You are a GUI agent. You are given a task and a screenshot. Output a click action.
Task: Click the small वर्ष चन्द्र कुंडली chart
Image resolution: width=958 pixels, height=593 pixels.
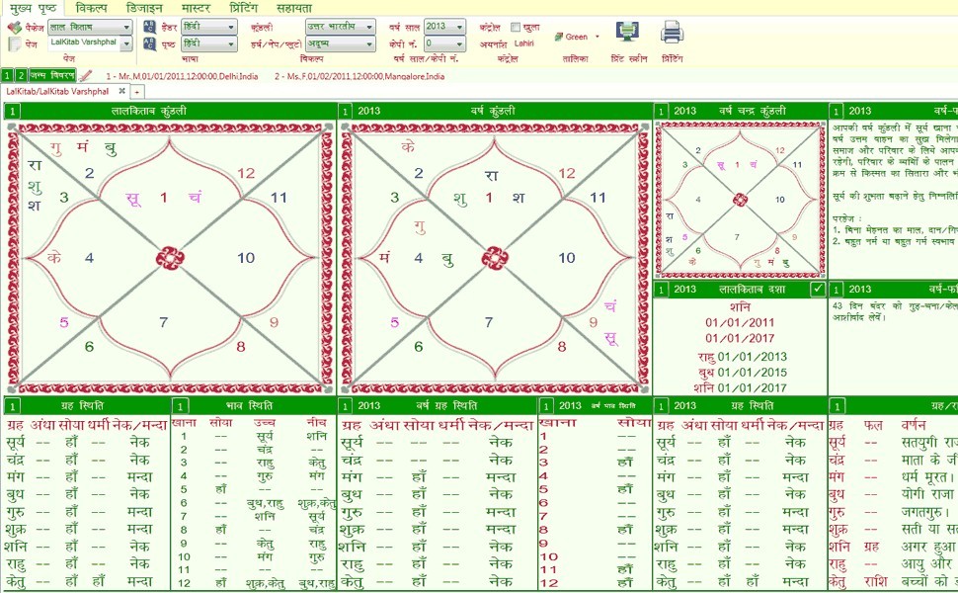[740, 200]
